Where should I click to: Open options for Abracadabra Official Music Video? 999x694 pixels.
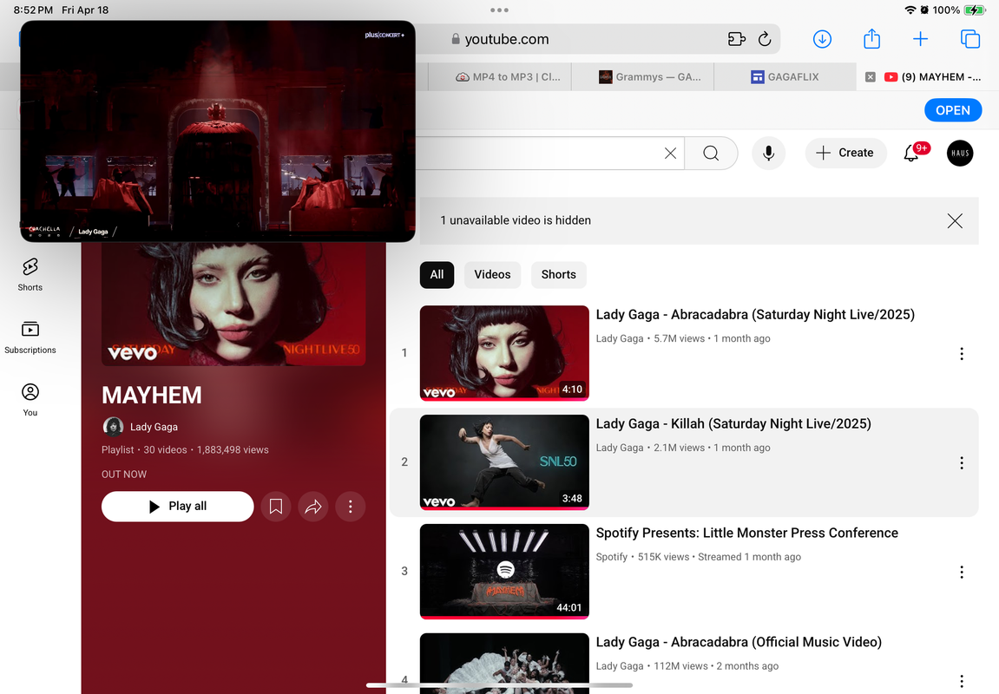pyautogui.click(x=962, y=681)
